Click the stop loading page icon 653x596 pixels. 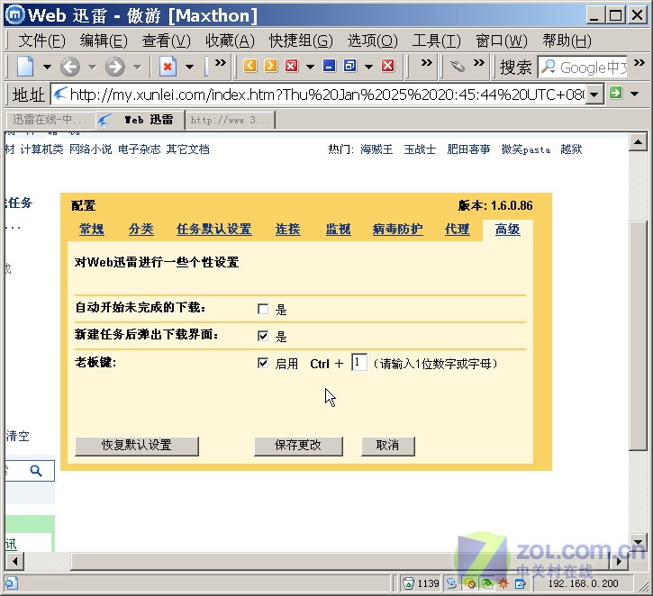pos(168,67)
